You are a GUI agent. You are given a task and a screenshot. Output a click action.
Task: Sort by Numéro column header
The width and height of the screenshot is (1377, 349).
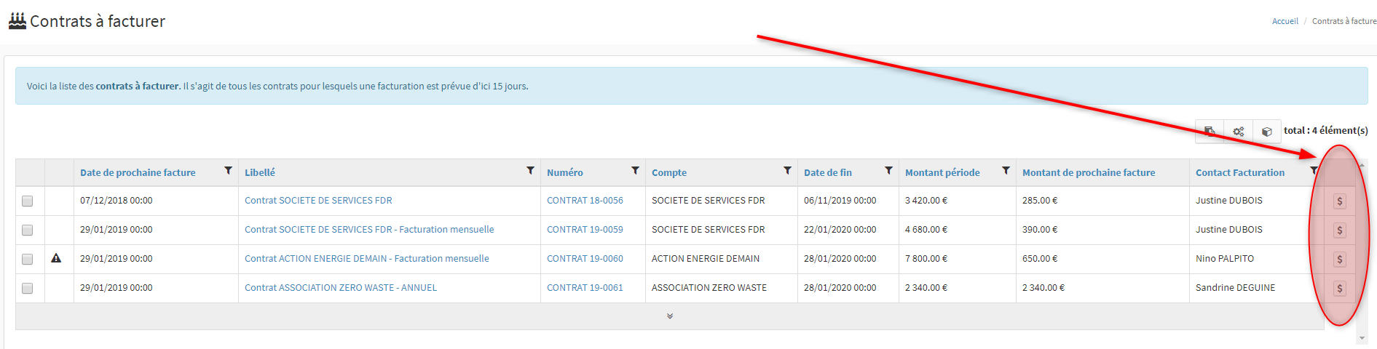coord(565,173)
